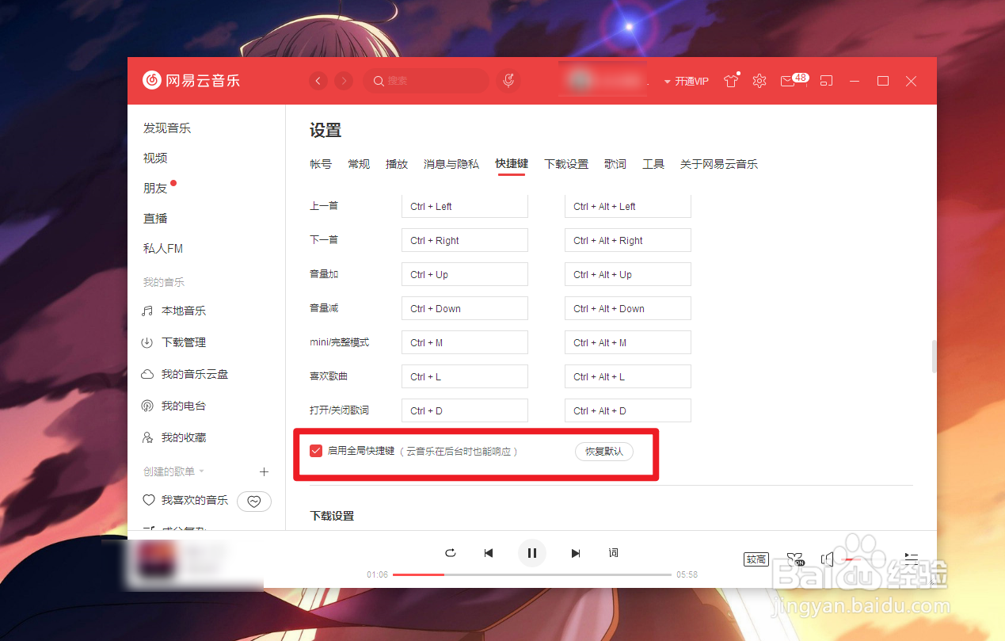The width and height of the screenshot is (1005, 641).
Task: Open 朋友 in the sidebar
Action: 155,189
